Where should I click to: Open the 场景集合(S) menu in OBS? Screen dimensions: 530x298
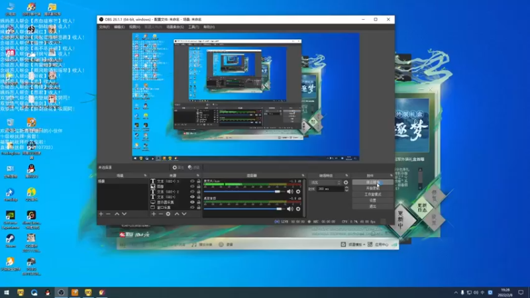click(x=175, y=27)
